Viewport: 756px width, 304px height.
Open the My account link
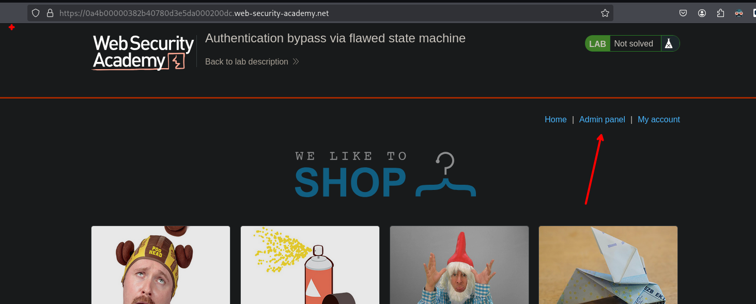[658, 120]
